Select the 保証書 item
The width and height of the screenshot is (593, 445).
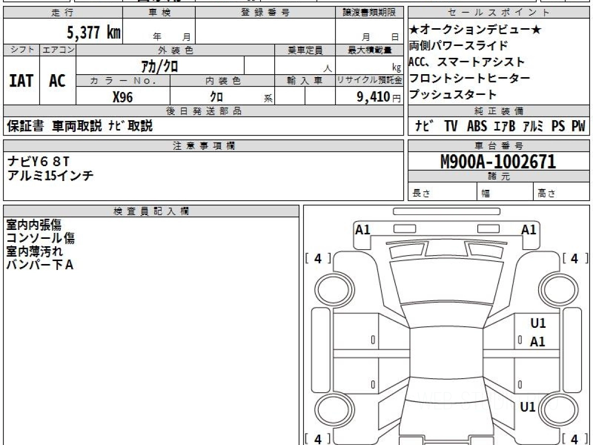pyautogui.click(x=25, y=127)
